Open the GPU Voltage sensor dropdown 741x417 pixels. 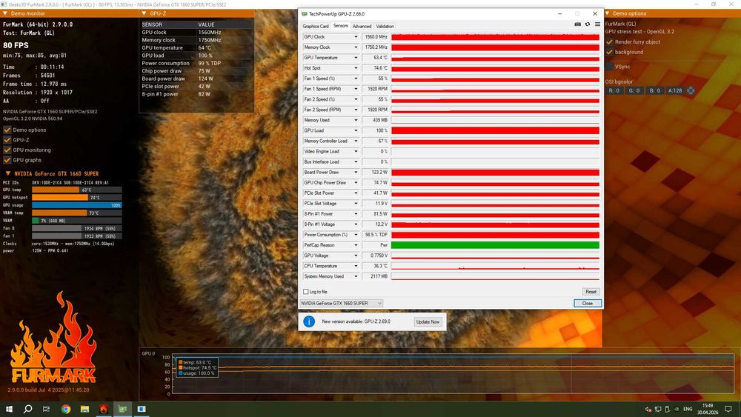tap(356, 256)
